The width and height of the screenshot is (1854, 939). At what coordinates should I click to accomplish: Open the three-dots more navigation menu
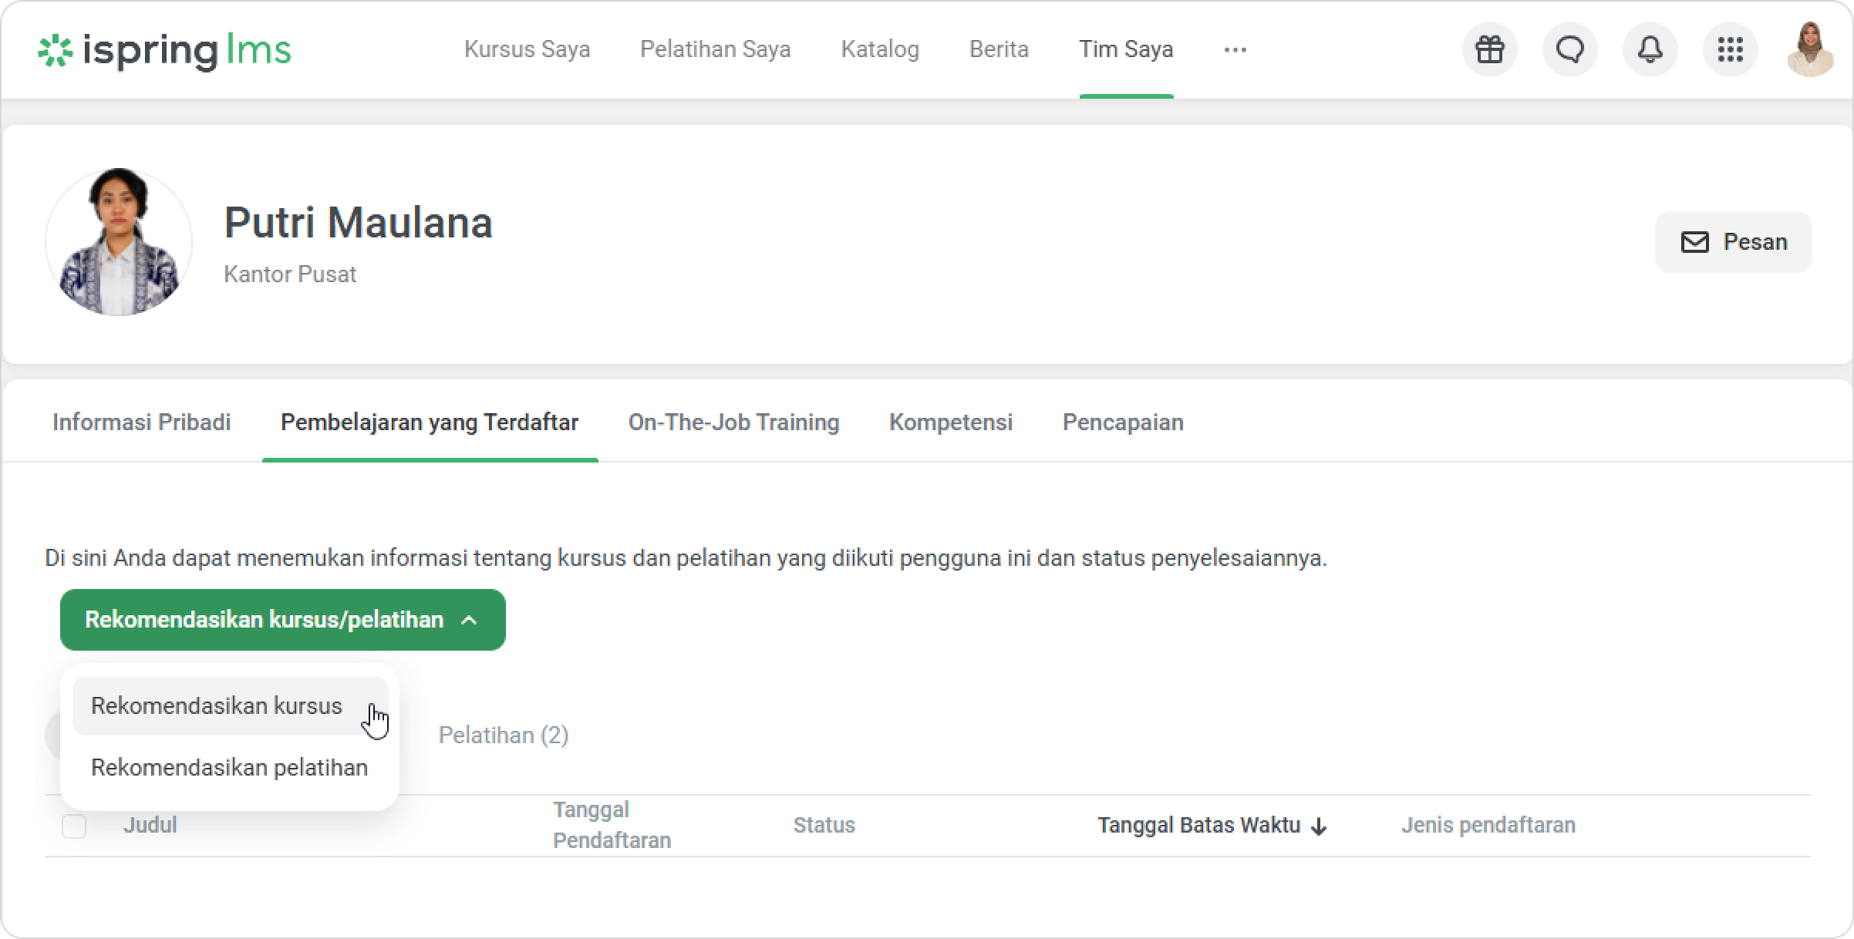click(1235, 50)
